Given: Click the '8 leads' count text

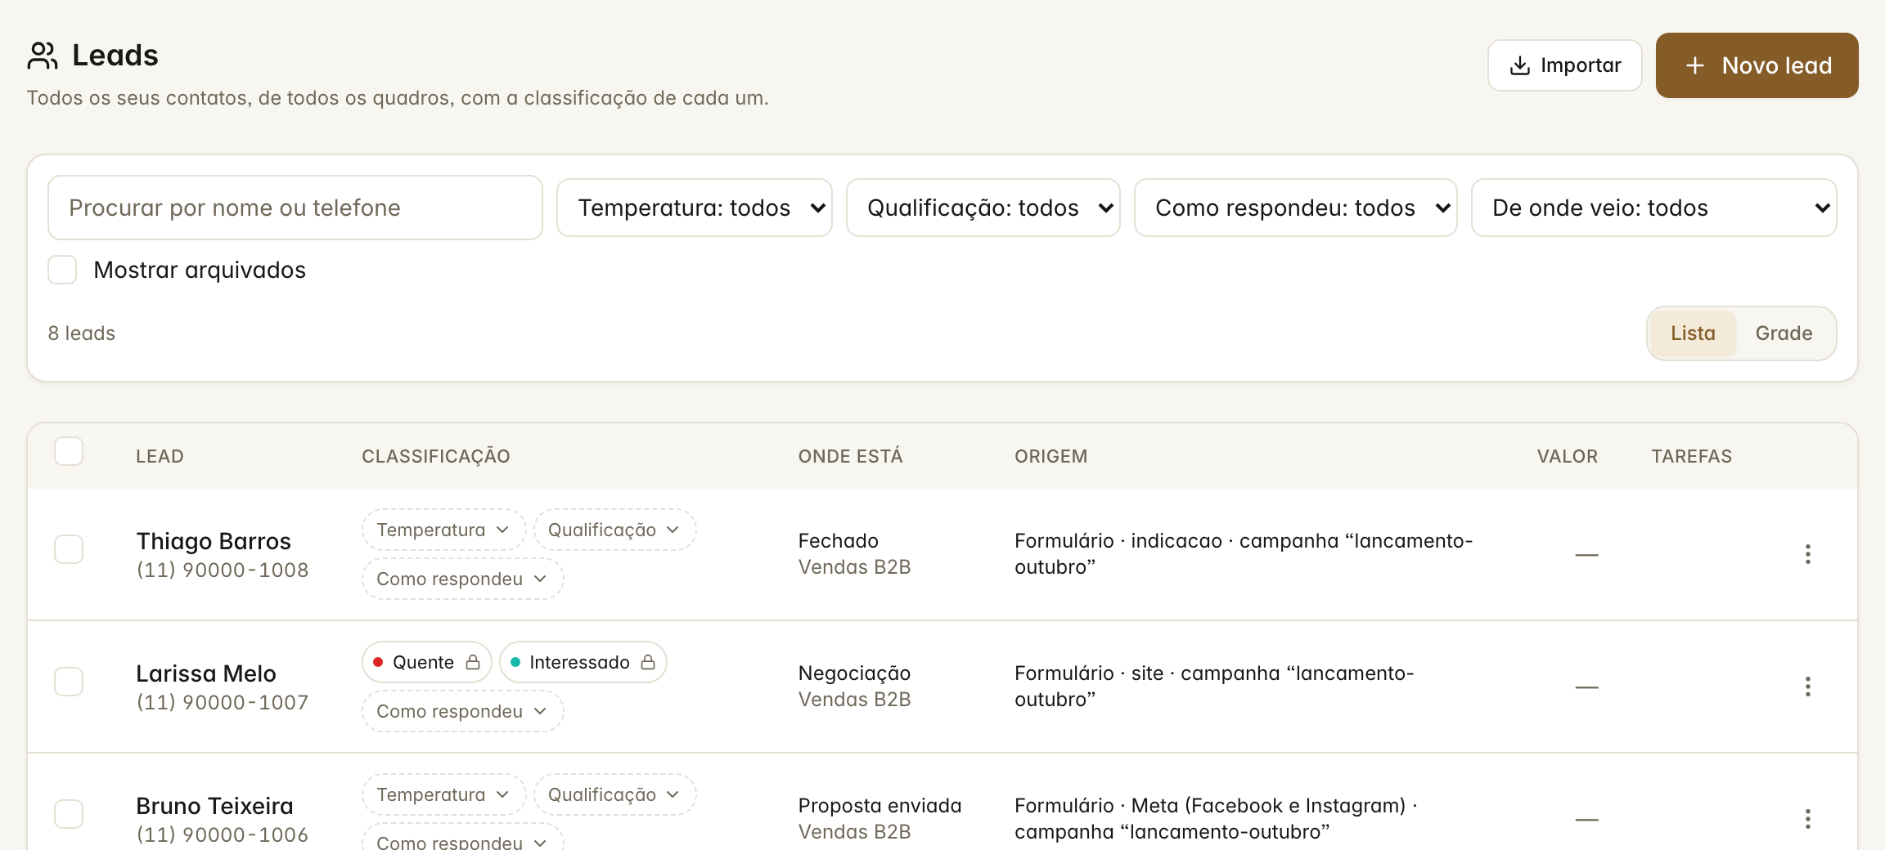Looking at the screenshot, I should coord(81,333).
